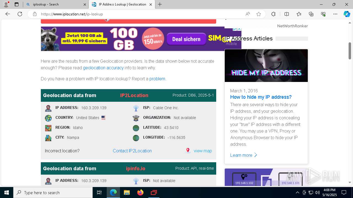Click the Country globe icon
This screenshot has width=353, height=198.
point(48,118)
